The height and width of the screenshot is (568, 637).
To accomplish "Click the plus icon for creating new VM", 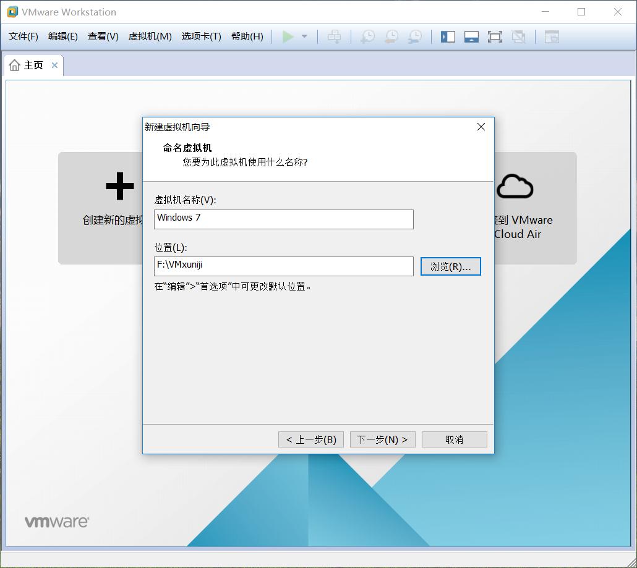I will point(120,186).
